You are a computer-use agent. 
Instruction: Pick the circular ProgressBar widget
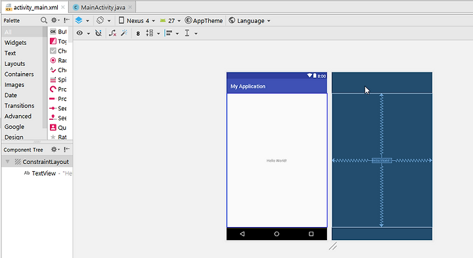58,89
